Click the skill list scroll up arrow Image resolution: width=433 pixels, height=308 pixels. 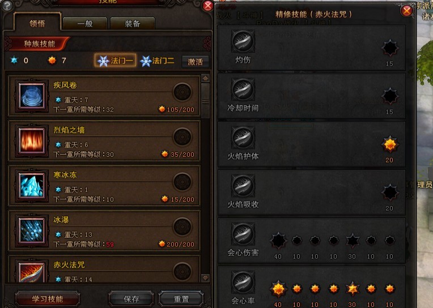pos(205,78)
